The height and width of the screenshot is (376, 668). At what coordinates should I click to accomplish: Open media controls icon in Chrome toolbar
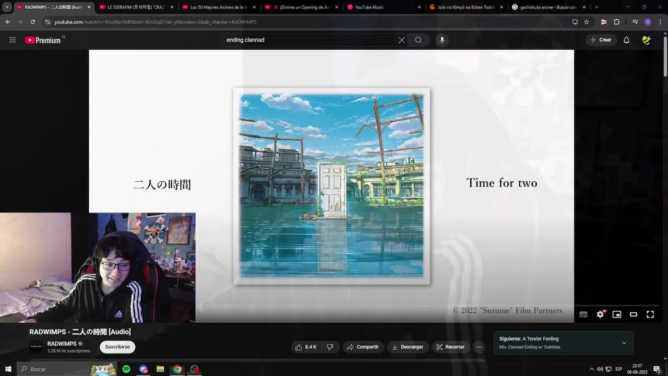(635, 22)
